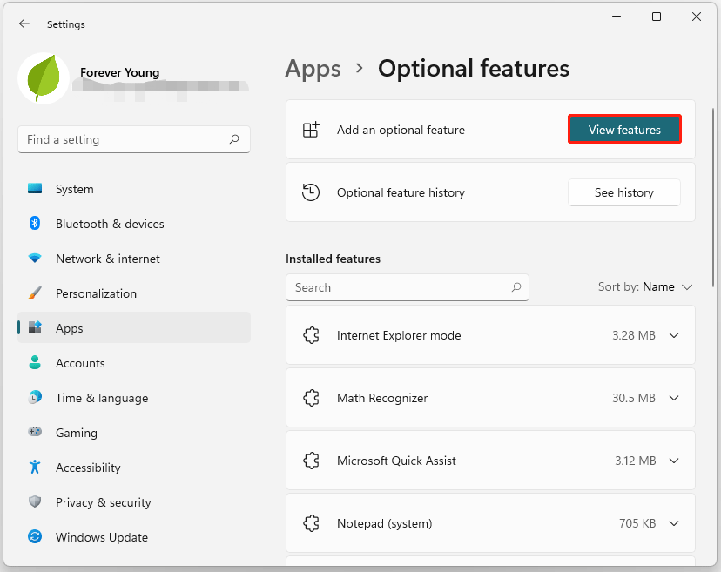
Task: Go to Privacy & security section
Action: tap(103, 502)
